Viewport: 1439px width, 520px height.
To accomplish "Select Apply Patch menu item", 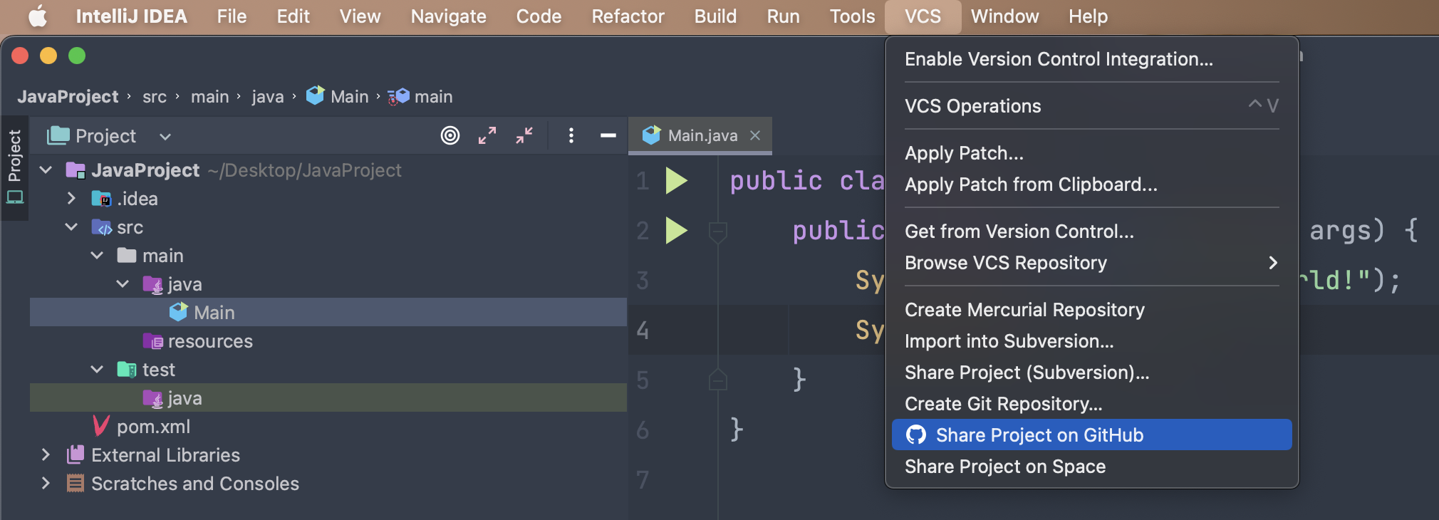I will coord(1091,153).
